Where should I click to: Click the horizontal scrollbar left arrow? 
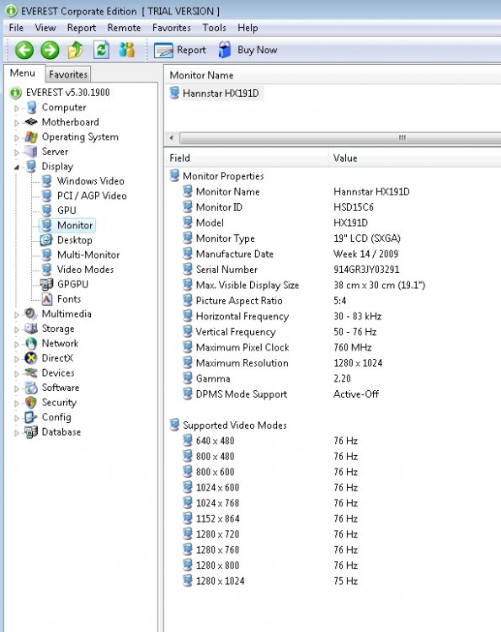[172, 138]
